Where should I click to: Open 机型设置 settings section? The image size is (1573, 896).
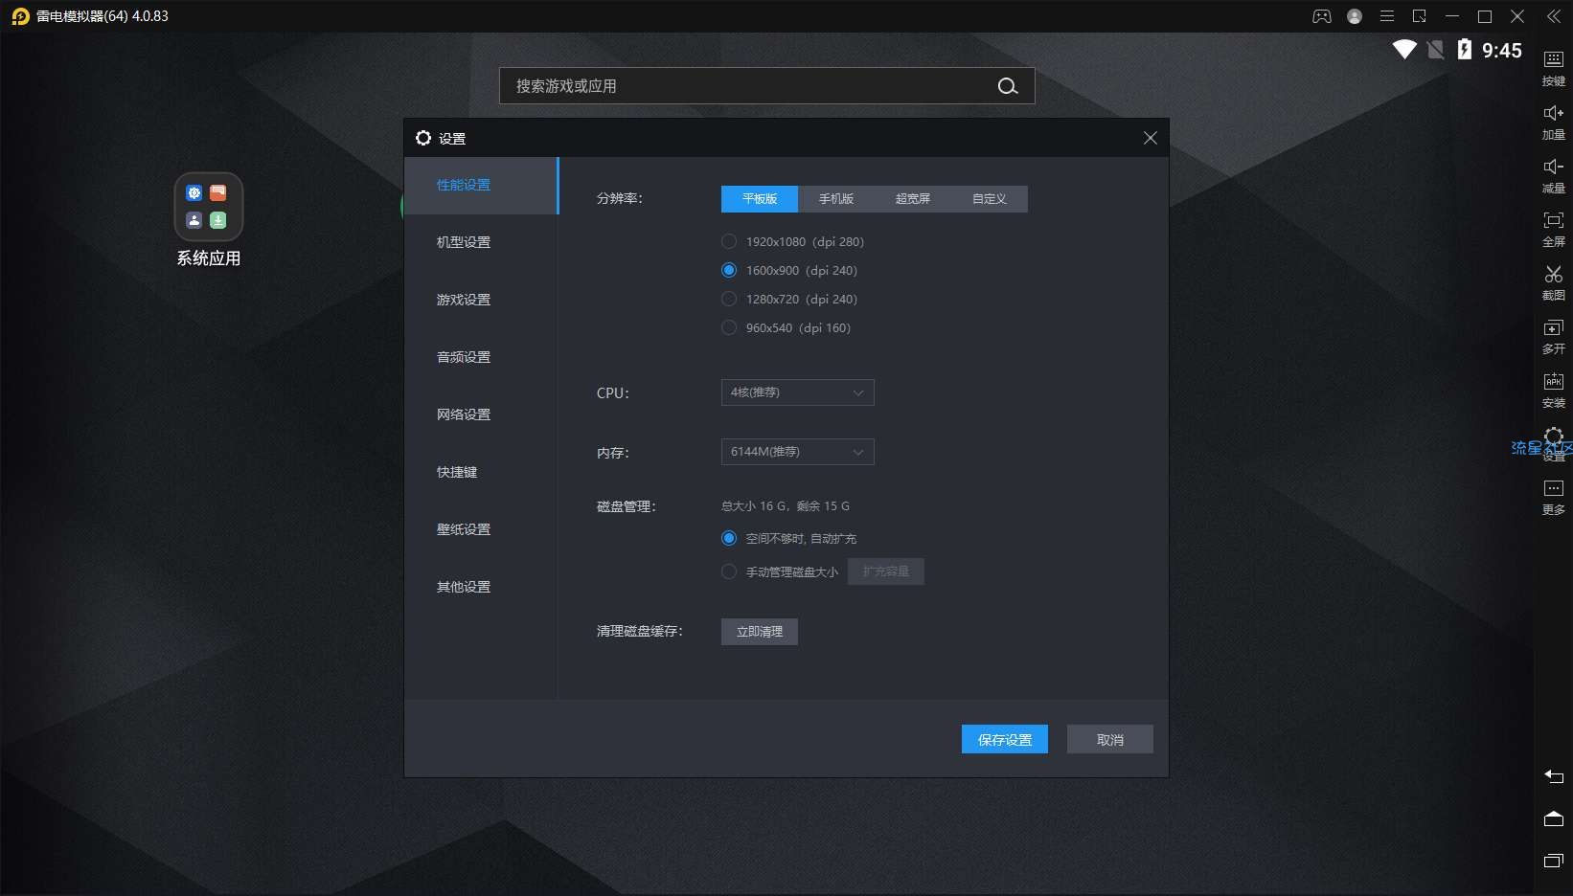[481, 242]
